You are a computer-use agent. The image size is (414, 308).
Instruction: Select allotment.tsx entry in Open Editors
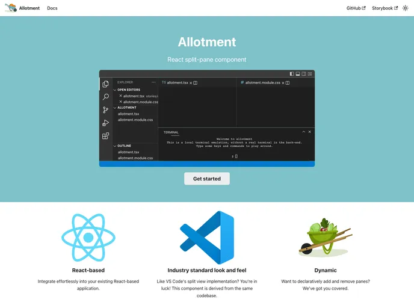pos(134,96)
